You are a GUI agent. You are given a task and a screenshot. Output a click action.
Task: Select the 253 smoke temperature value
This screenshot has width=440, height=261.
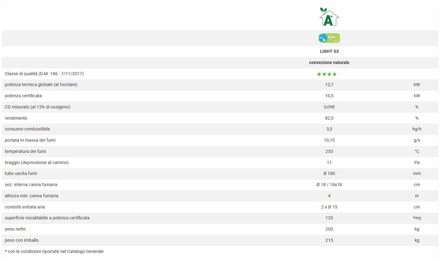(329, 151)
